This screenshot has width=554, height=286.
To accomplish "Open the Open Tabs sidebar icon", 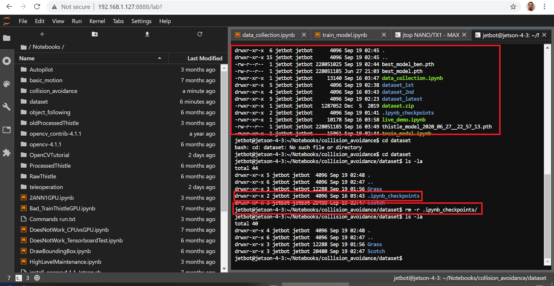I will 7,130.
